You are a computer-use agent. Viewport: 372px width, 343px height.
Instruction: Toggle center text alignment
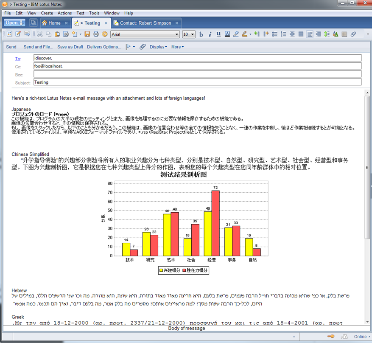coord(292,34)
